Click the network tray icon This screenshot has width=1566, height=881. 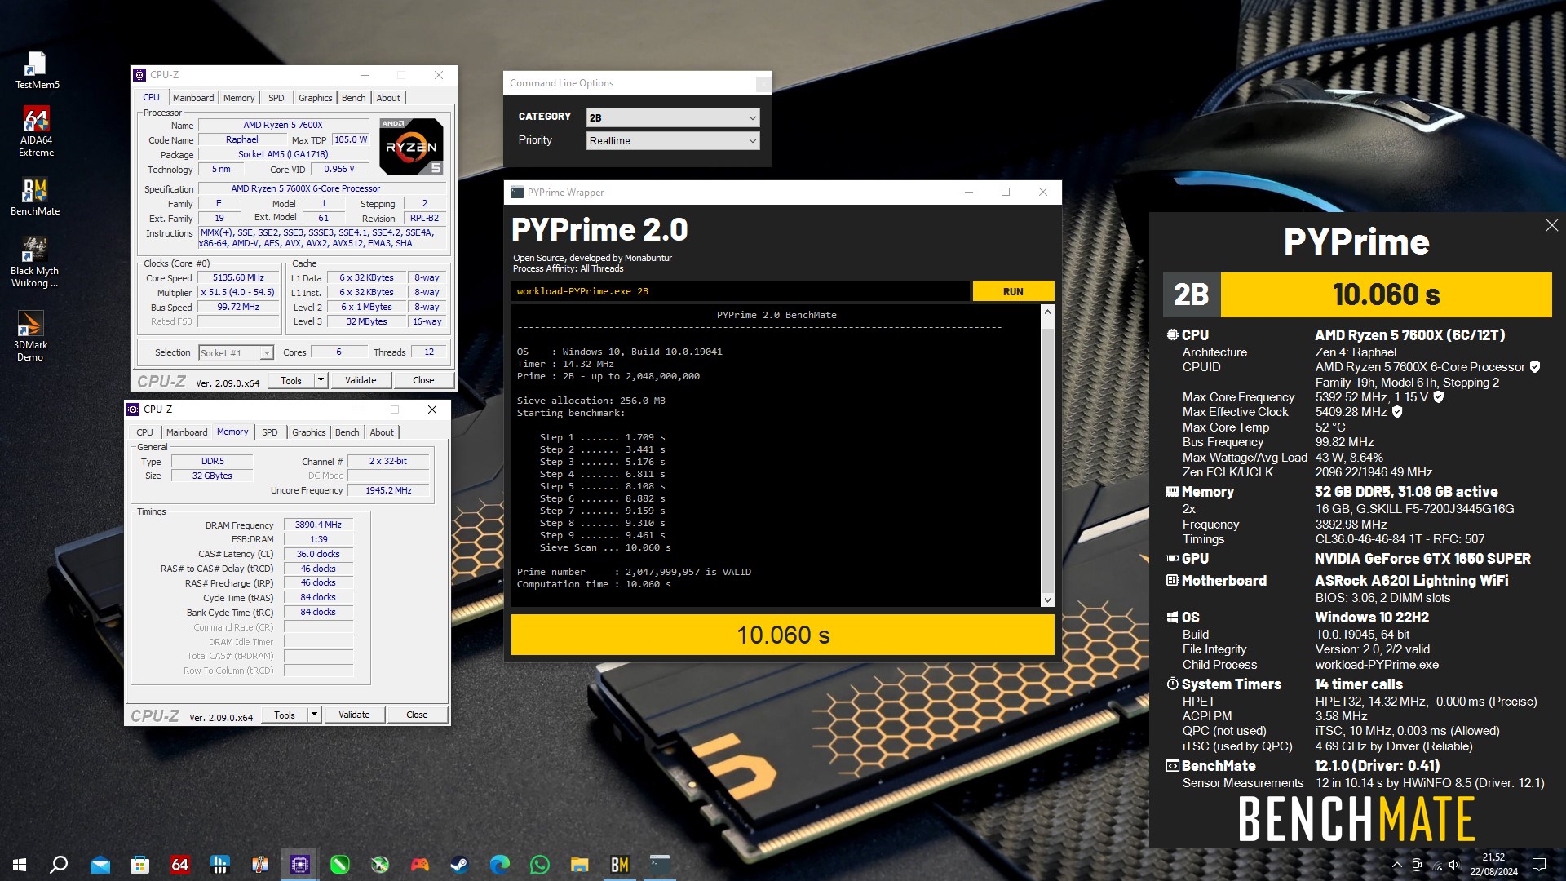1436,865
